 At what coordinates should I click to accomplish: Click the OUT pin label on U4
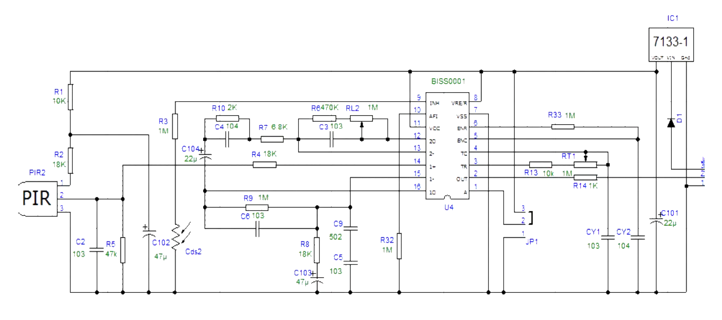[462, 179]
